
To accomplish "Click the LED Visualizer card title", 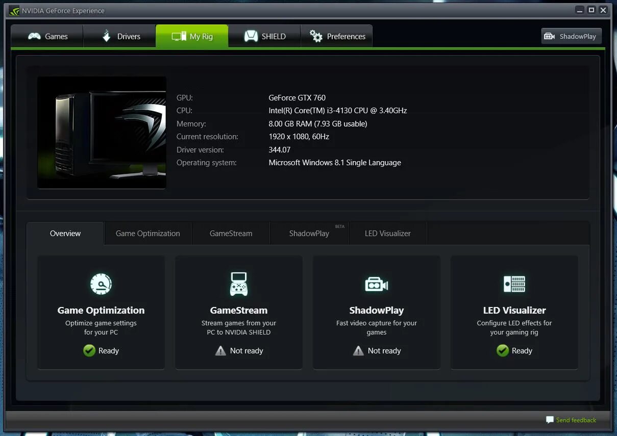I will tap(514, 310).
